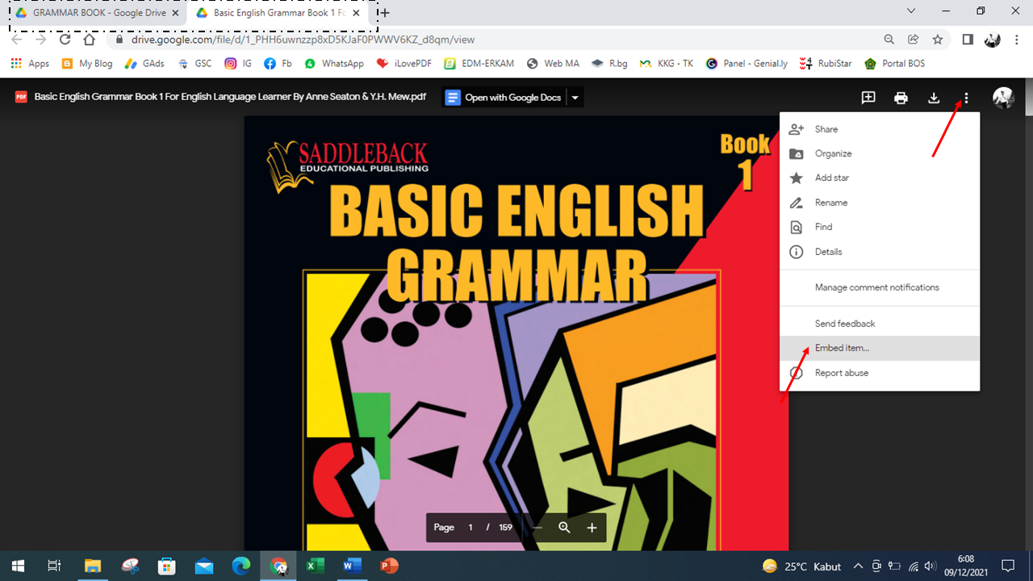
Task: Open the Fb Facebook bookmark
Action: tap(278, 63)
